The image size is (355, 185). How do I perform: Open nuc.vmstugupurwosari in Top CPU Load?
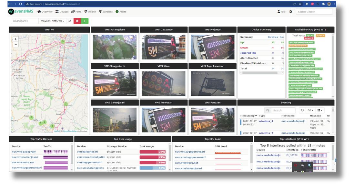190,152
